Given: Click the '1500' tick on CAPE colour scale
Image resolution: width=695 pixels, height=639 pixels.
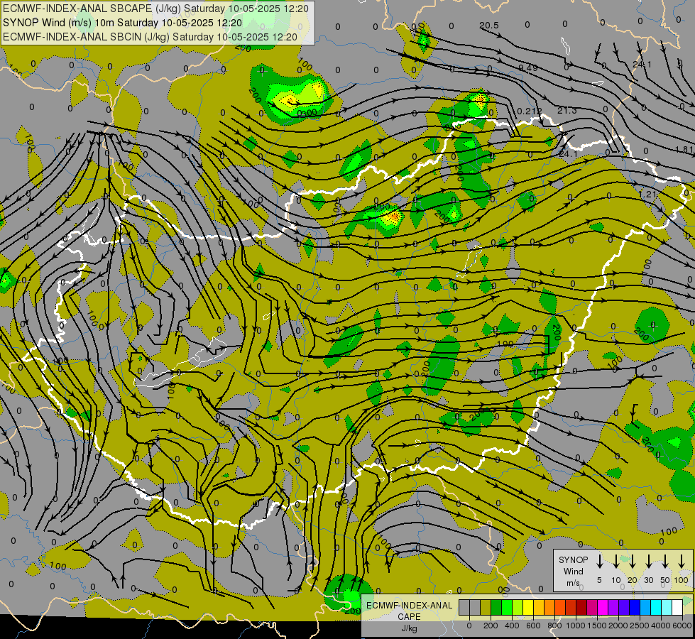Looking at the screenshot, I should pyautogui.click(x=597, y=626).
